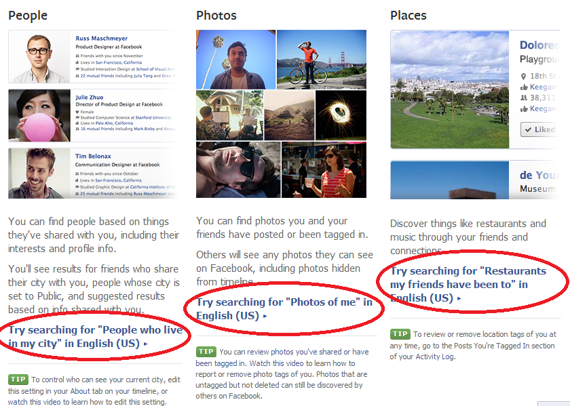The image size is (570, 406).
Task: Open the light-painting spiral photo thumbnail
Action: [x=341, y=115]
